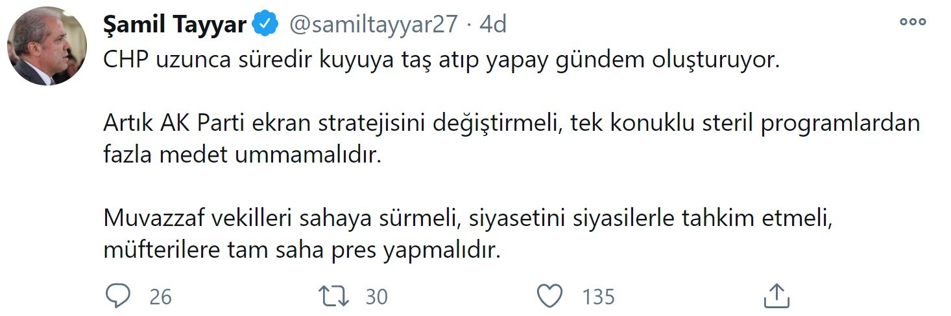Click the line 'müfterilere tam saha pres yapmalıdır'

click(x=302, y=251)
